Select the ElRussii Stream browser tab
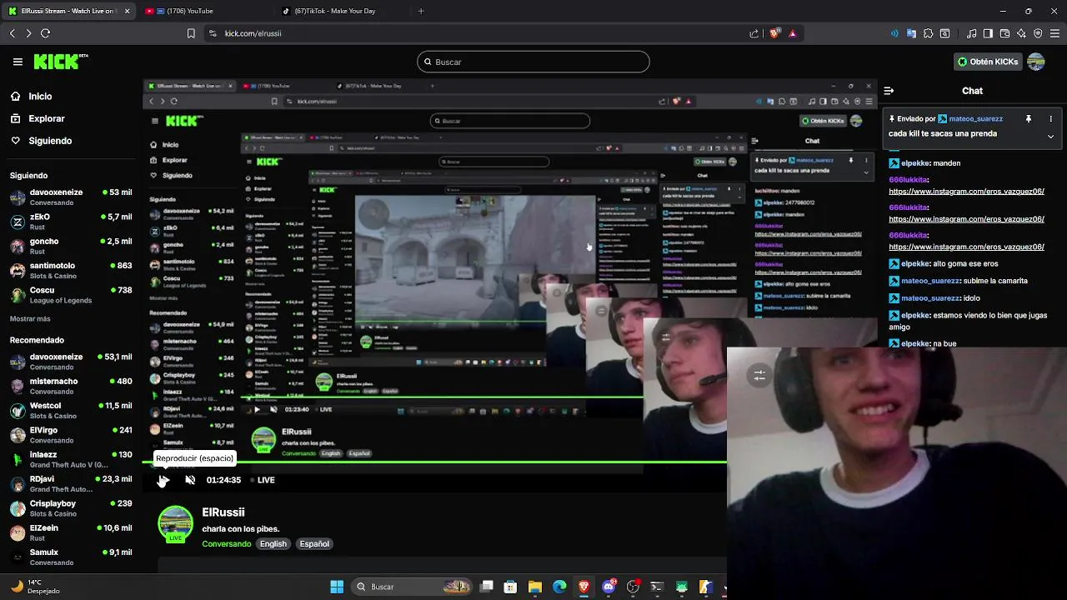 point(68,11)
